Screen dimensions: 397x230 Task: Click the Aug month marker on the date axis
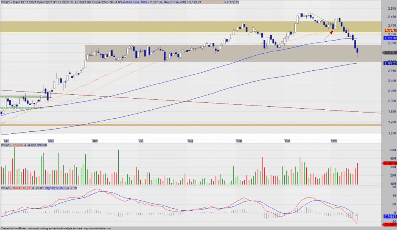click(190, 141)
